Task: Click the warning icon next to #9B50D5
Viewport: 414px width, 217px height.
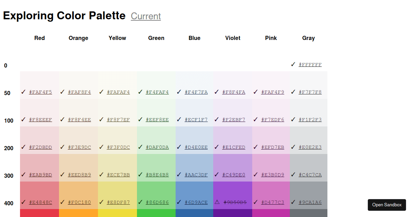Action: tap(217, 202)
